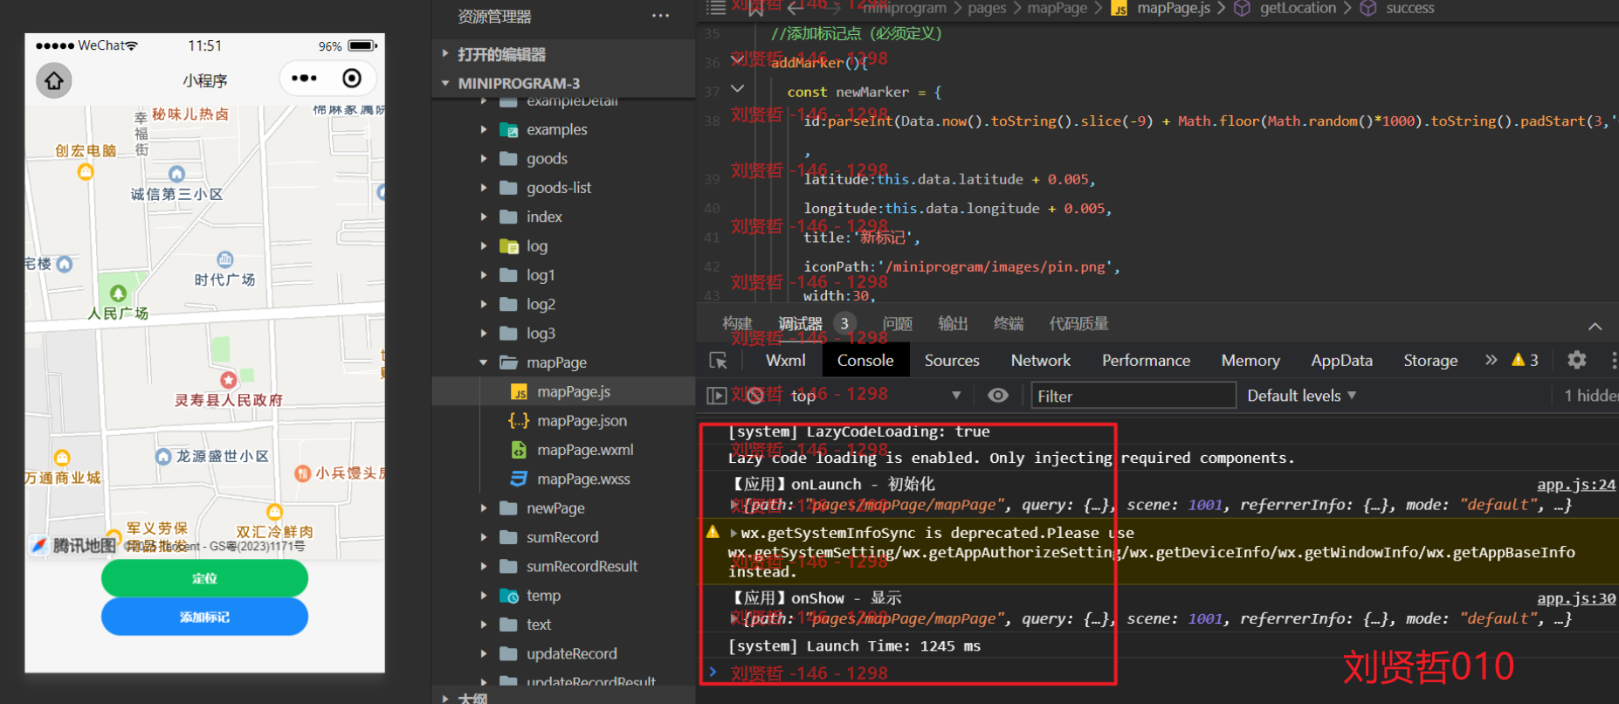
Task: Open the Network devtools tab
Action: pos(1040,361)
